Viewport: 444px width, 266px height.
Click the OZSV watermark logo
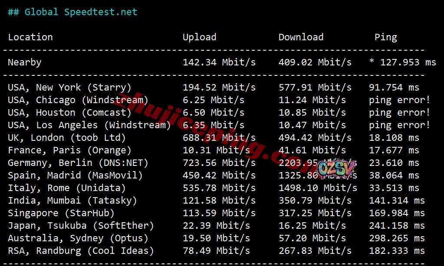pyautogui.click(x=336, y=169)
